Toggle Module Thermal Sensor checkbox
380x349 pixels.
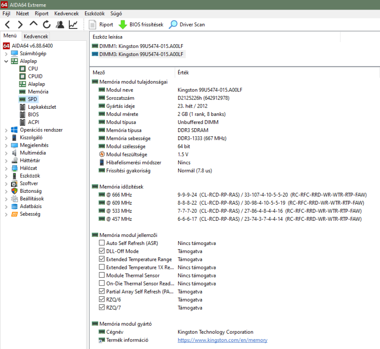pyautogui.click(x=102, y=275)
